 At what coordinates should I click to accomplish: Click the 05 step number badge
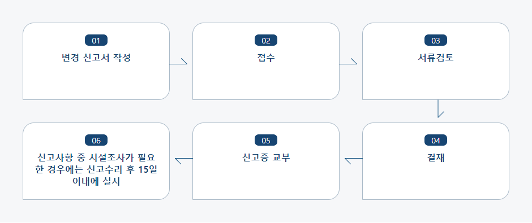click(x=266, y=140)
